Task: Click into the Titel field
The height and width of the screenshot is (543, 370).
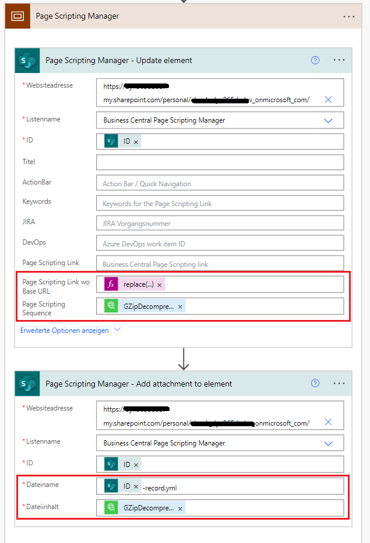Action: click(x=220, y=162)
